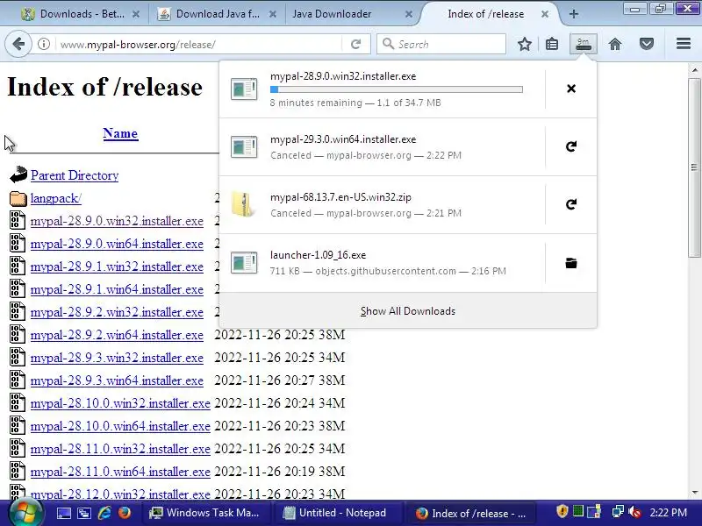Image resolution: width=702 pixels, height=526 pixels.
Task: Click the taskbar clock showing 2:22 PM
Action: point(668,513)
